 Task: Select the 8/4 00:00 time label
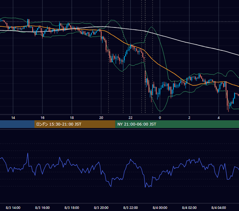(x=160, y=207)
